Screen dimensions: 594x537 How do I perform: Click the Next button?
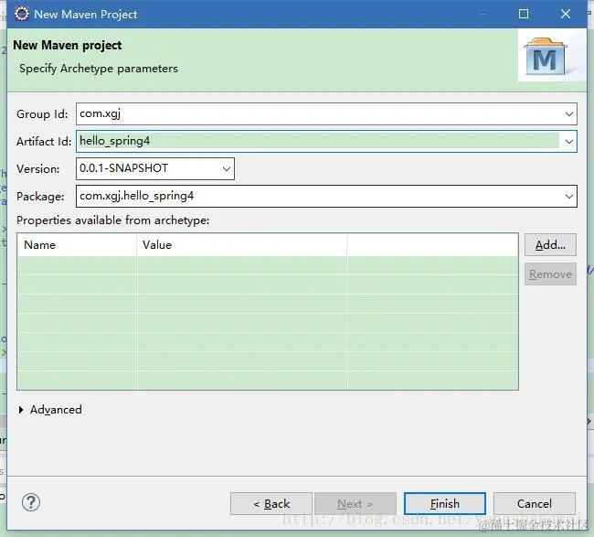point(355,504)
